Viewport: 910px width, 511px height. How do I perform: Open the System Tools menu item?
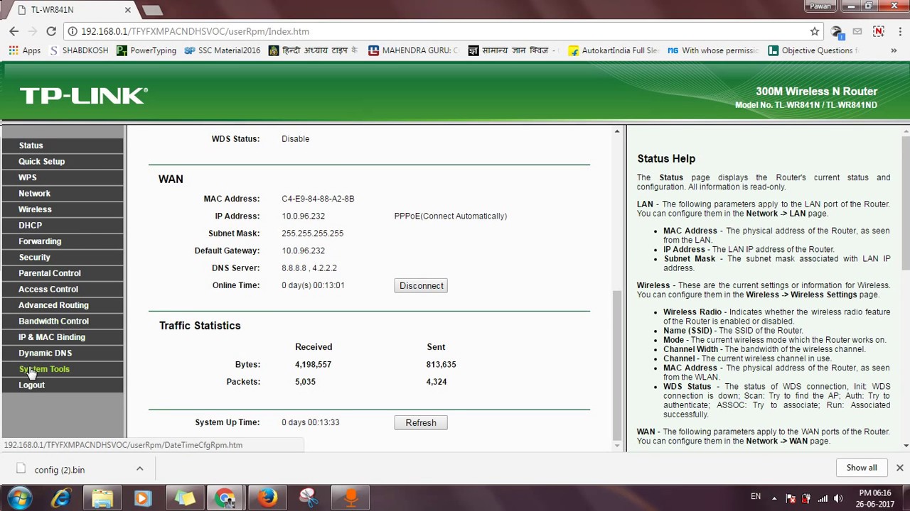pos(63,369)
